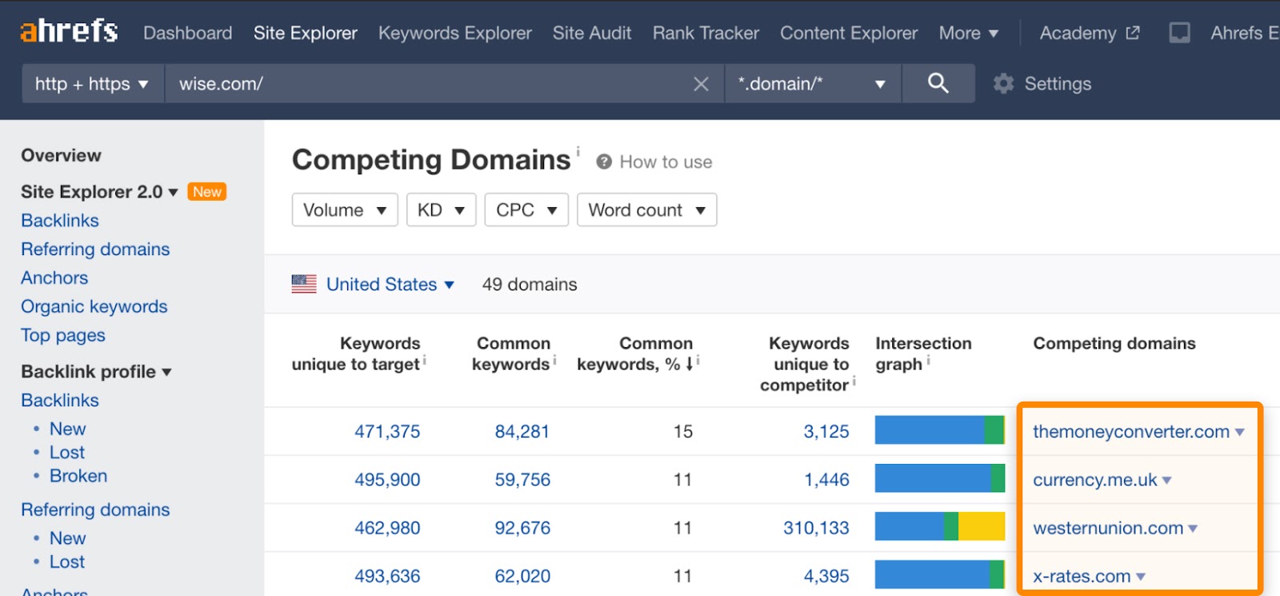Click the westernunion.com intersection graph bar
The height and width of the screenshot is (596, 1280).
coord(939,526)
